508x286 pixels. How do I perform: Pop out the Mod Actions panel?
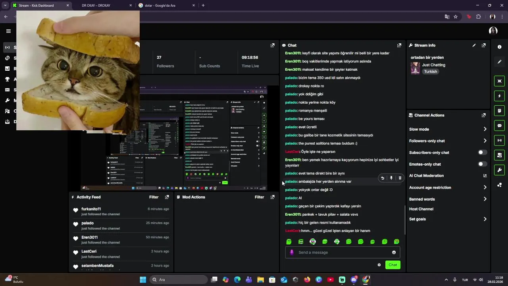point(272,197)
